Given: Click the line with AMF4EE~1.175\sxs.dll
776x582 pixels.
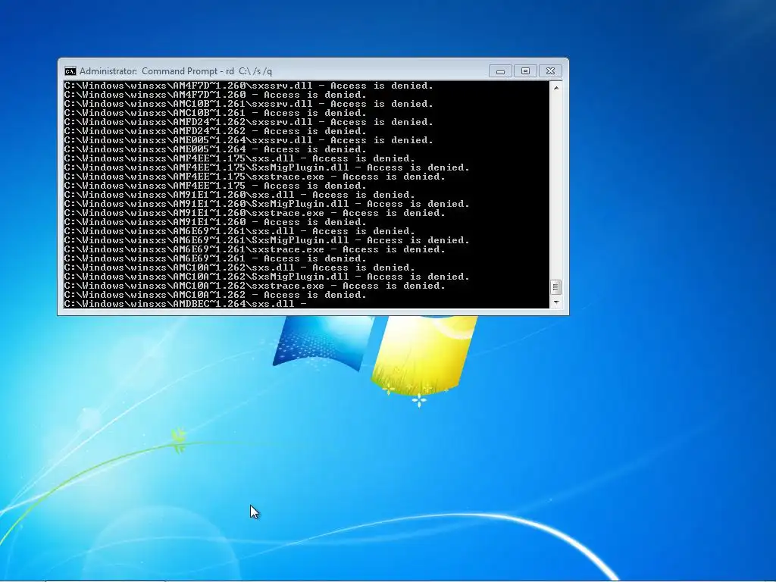Looking at the screenshot, I should click(239, 158).
